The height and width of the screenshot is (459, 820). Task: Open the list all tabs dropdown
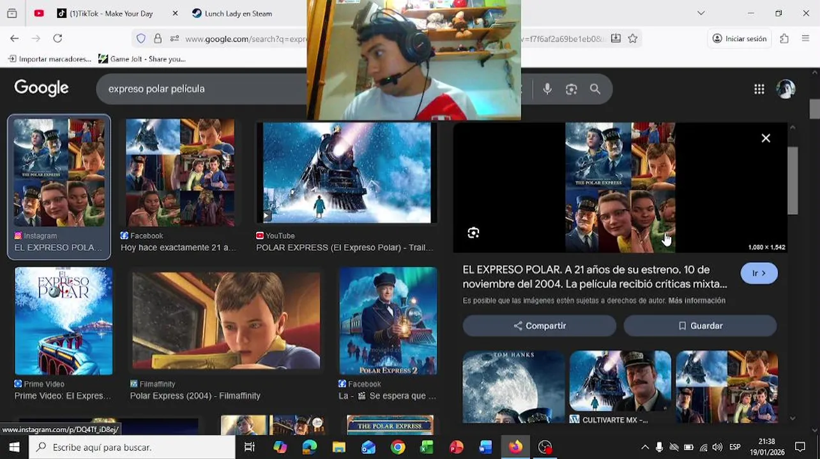[x=701, y=13]
